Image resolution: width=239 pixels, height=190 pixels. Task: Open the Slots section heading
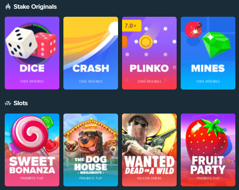coord(21,103)
